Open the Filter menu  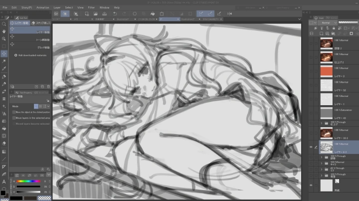92,8
